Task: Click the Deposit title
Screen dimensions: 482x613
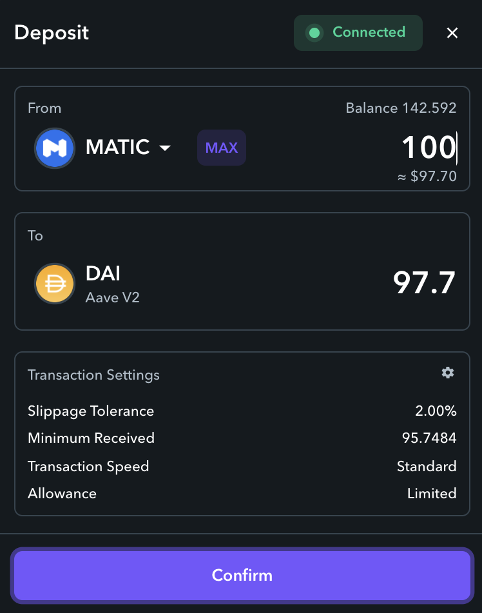Action: pos(52,33)
